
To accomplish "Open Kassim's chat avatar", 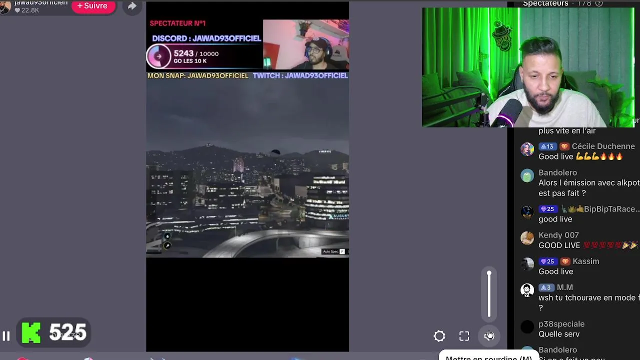I will pos(527,264).
